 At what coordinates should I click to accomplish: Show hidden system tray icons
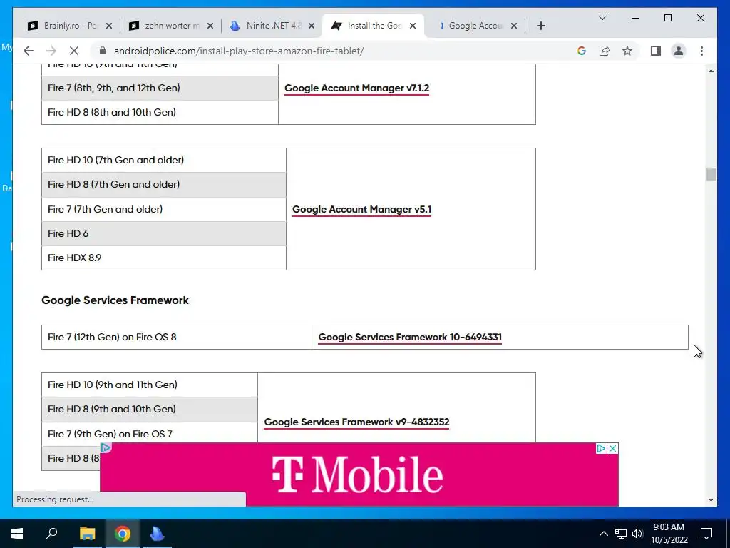[603, 534]
